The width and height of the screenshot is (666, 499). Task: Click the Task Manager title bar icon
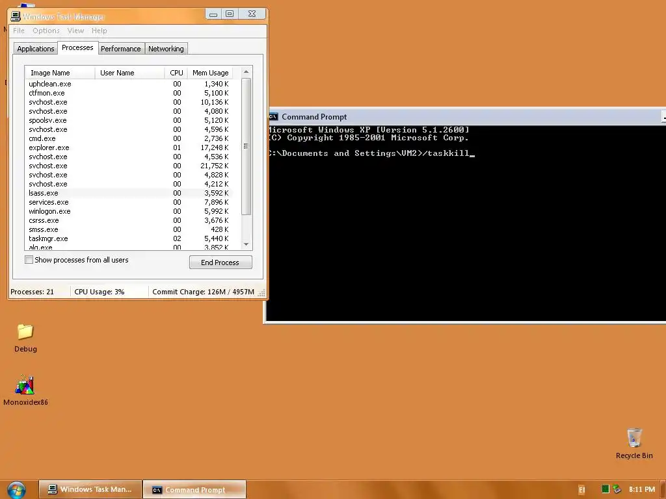click(x=16, y=16)
